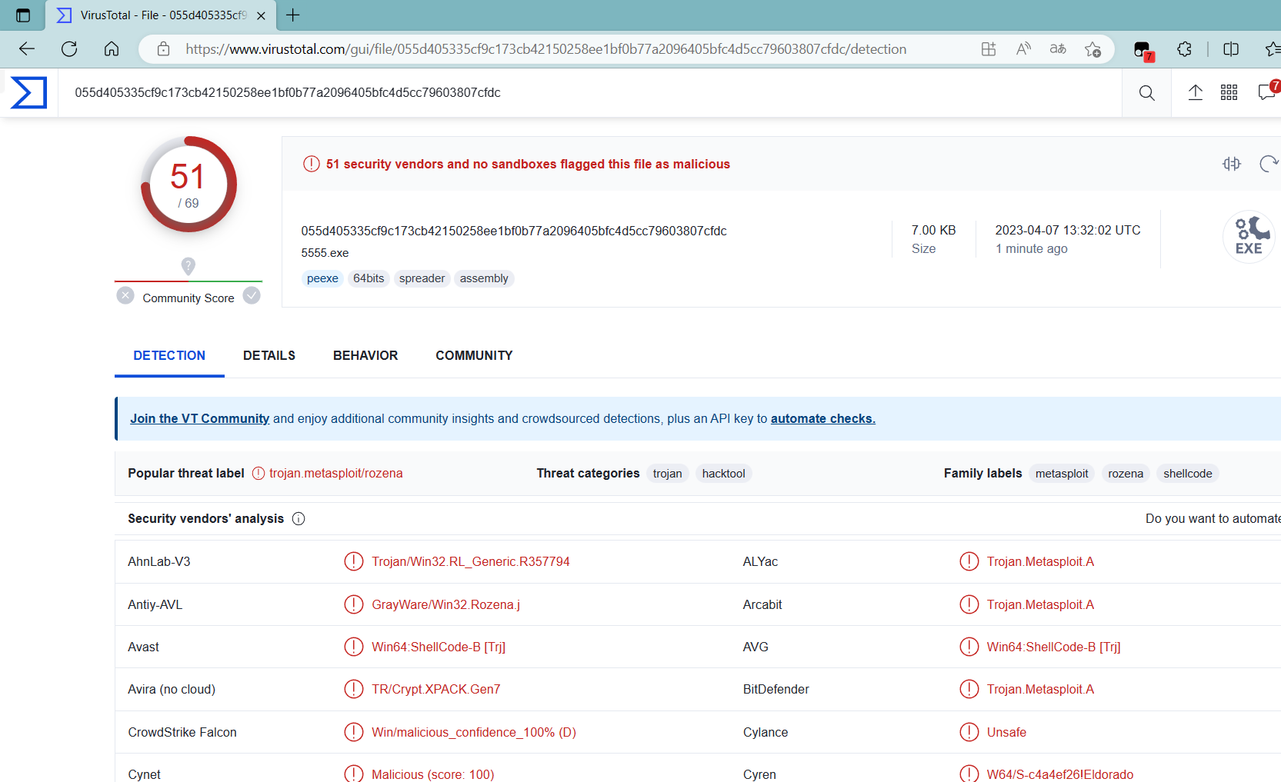Open the file upload icon in VirusTotal toolbar
1281x782 pixels.
tap(1195, 92)
